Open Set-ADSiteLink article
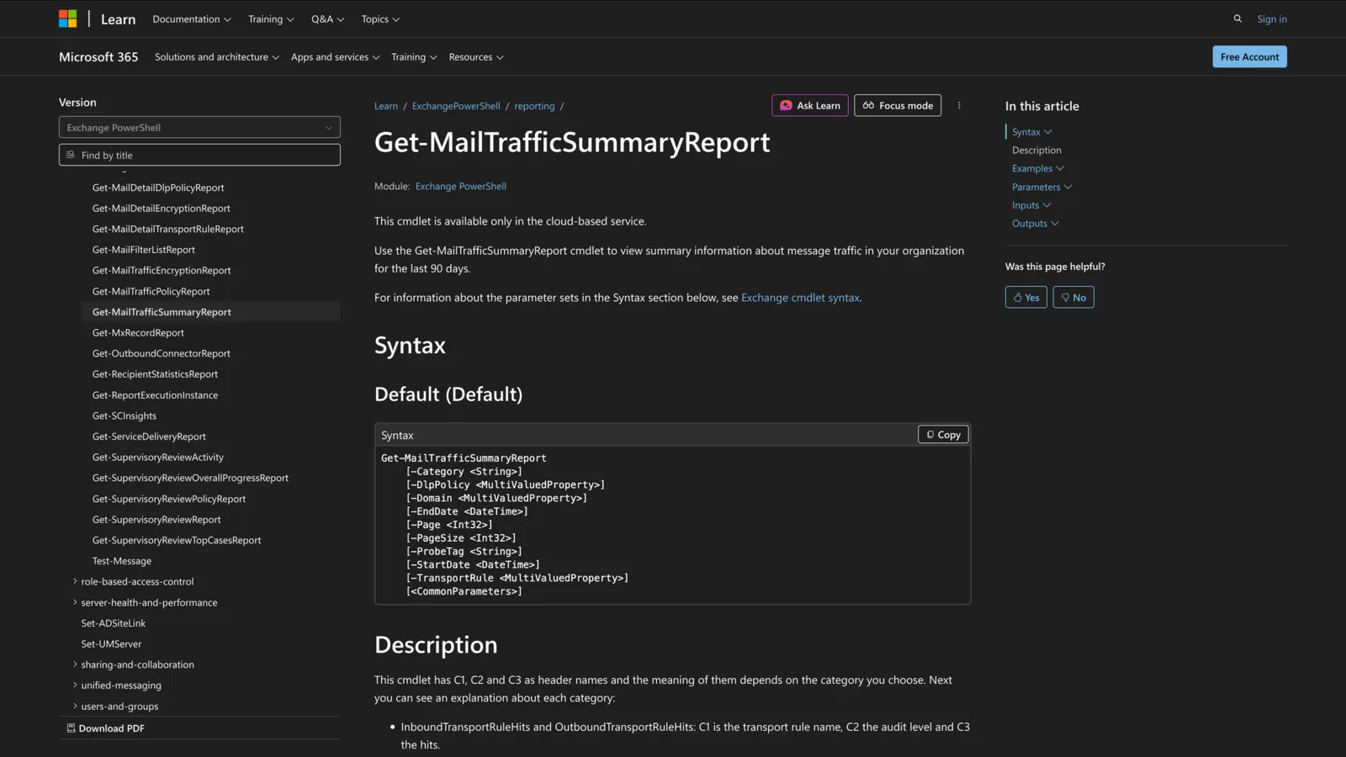This screenshot has width=1346, height=757. tap(114, 623)
